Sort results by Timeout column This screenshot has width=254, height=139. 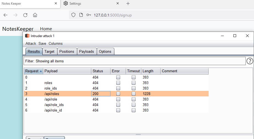pos(134,71)
